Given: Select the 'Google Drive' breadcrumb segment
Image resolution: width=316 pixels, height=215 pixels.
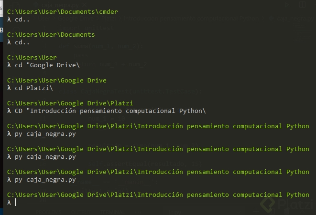Looking at the screenshot, I should pyautogui.click(x=76, y=19).
